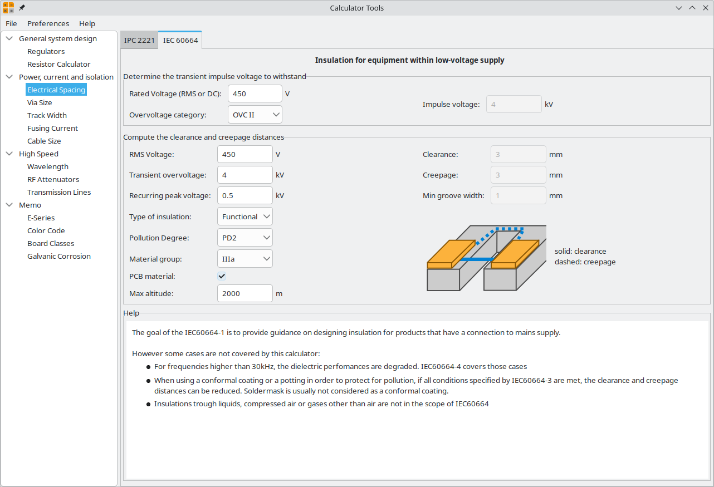This screenshot has width=714, height=487.
Task: Open the Color Code memo
Action: 46,230
